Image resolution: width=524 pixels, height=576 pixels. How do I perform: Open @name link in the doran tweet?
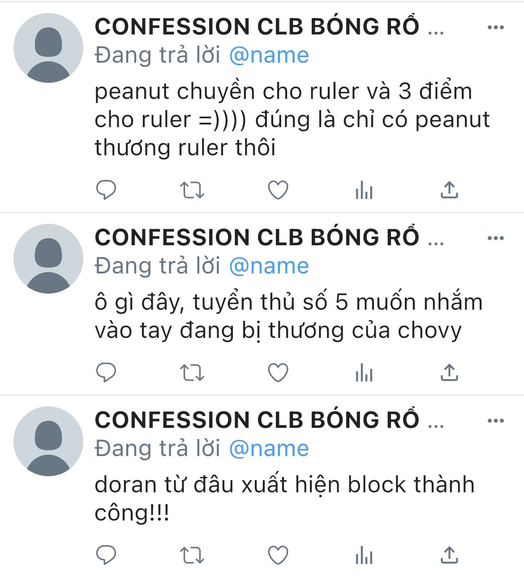click(269, 448)
